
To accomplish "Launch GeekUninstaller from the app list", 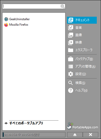I will tap(17, 19).
